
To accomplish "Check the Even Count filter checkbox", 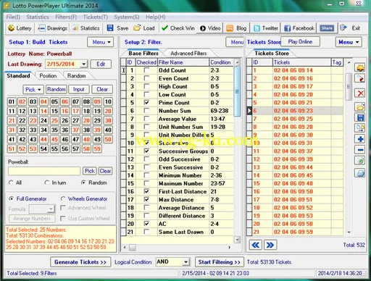I will point(146,78).
